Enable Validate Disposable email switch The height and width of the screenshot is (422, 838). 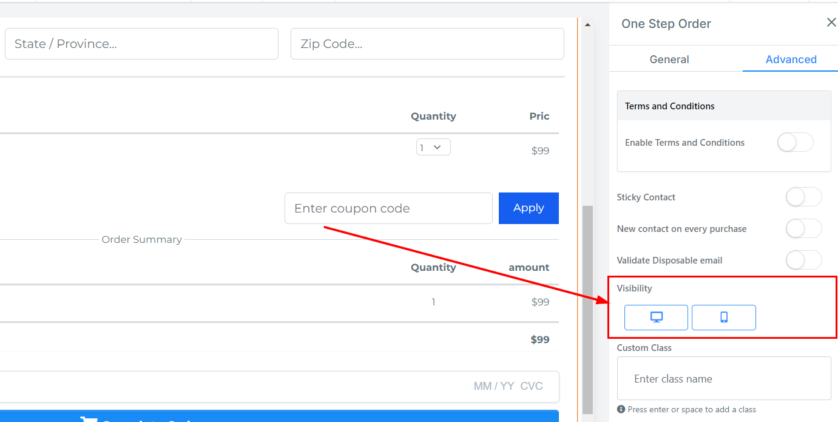point(803,260)
